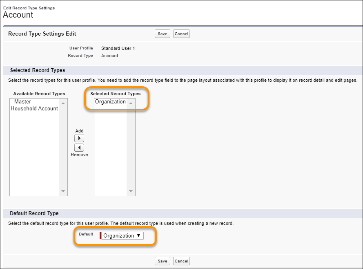The width and height of the screenshot is (363, 269).
Task: Click the Remove left-arrow button
Action: 79,147
